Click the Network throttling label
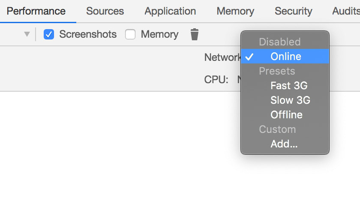 click(x=222, y=57)
